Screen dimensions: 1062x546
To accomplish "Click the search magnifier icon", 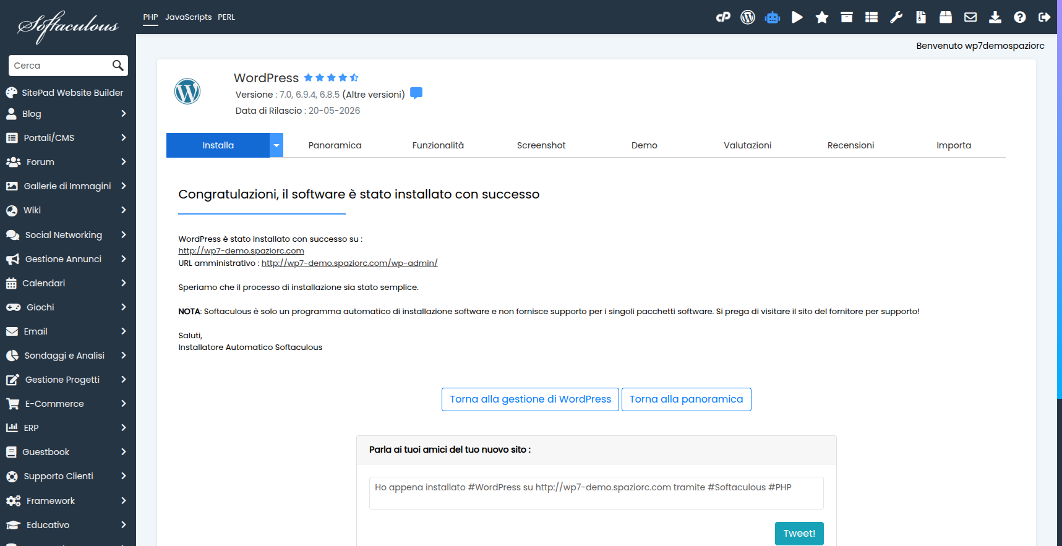I will coord(118,66).
